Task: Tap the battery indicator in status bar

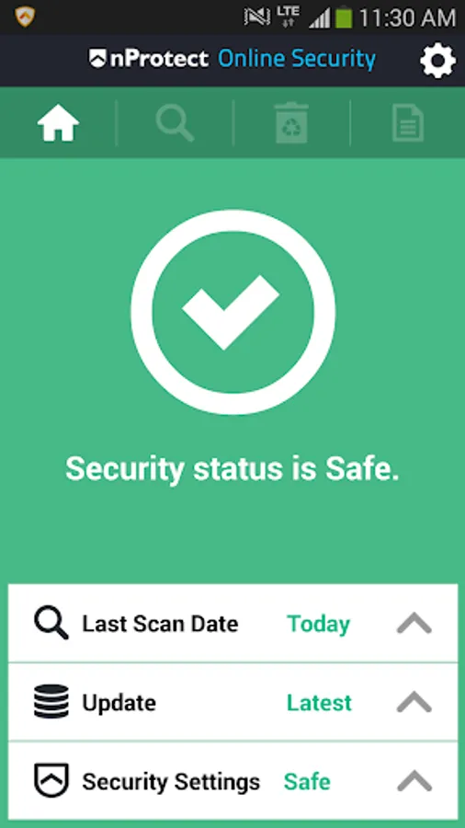Action: point(344,17)
